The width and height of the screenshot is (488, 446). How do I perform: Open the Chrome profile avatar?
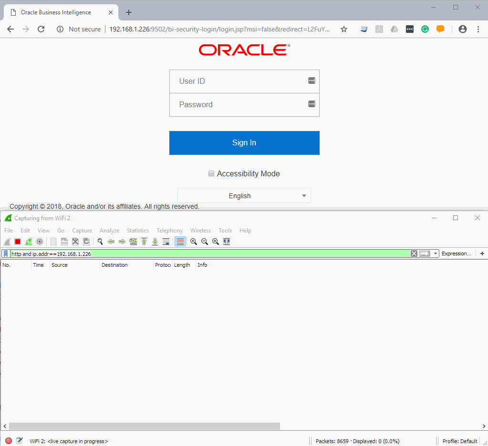pyautogui.click(x=463, y=29)
